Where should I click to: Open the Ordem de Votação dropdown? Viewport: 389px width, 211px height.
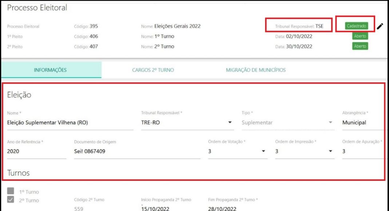click(x=263, y=151)
